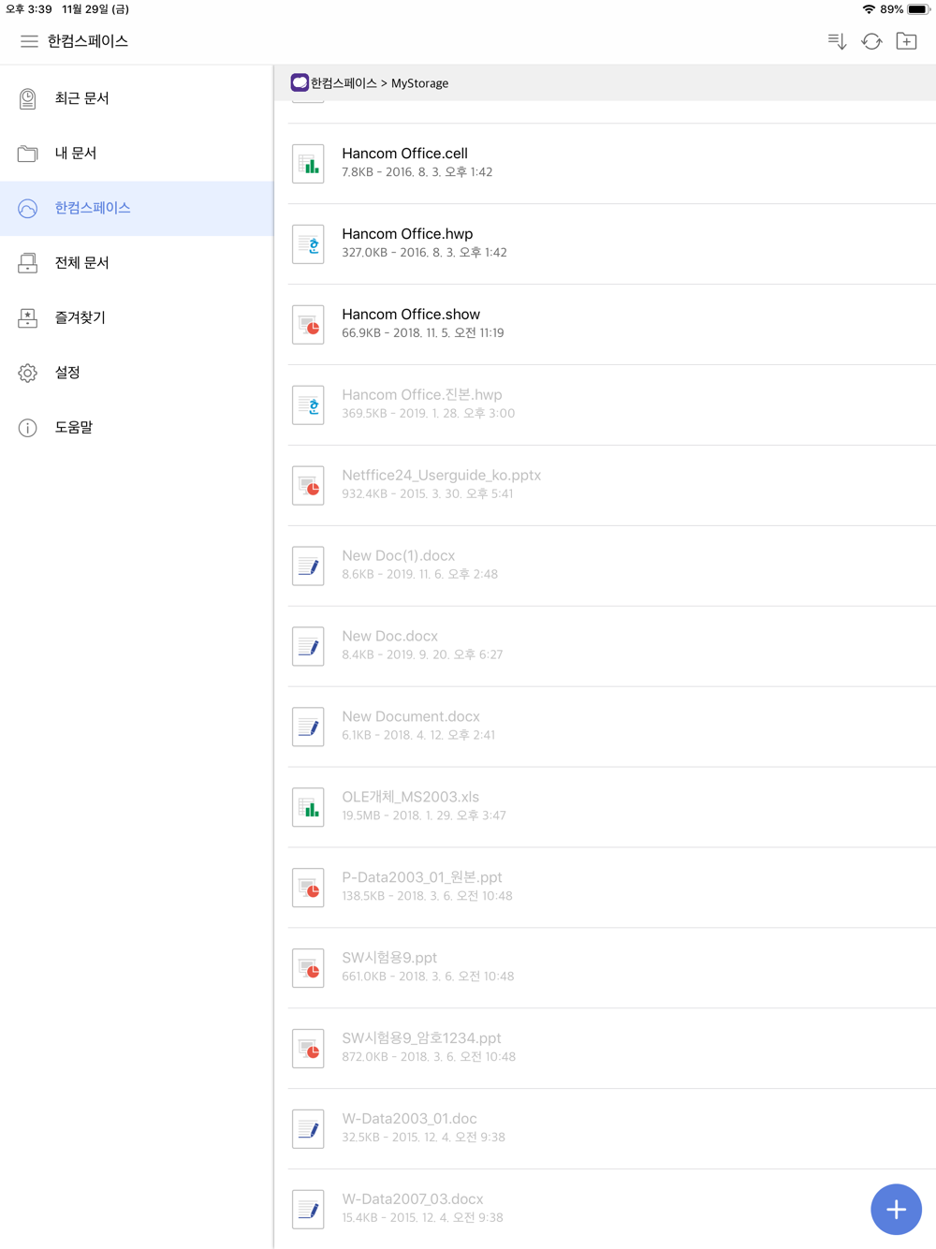
Task: Click the icon of Hancom Office.진본.hwp
Action: coord(308,405)
